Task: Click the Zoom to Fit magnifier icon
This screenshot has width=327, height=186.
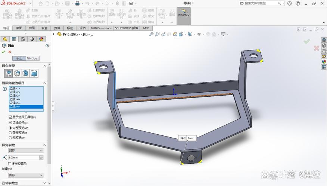Action: pos(152,34)
